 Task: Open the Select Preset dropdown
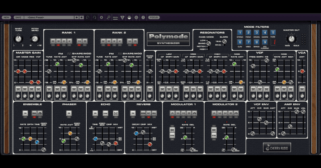pyautogui.click(x=49, y=17)
